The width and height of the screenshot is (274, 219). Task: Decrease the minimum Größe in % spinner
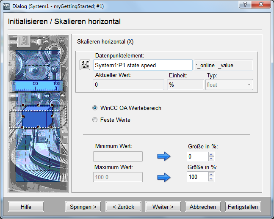(x=211, y=159)
